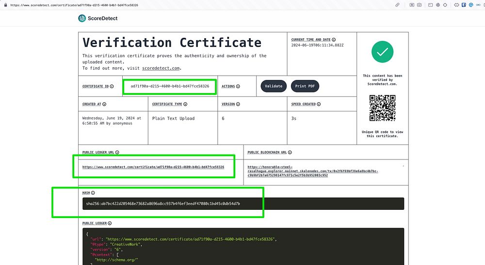Click the speed created value 3s
Screen dimensions: 485x265
click(294, 118)
